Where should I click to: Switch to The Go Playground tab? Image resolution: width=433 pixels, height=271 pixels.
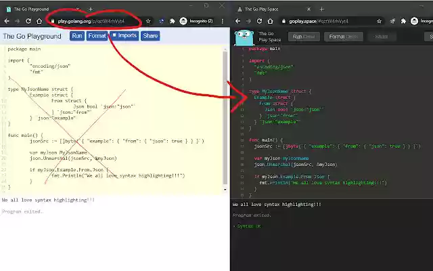41,9
